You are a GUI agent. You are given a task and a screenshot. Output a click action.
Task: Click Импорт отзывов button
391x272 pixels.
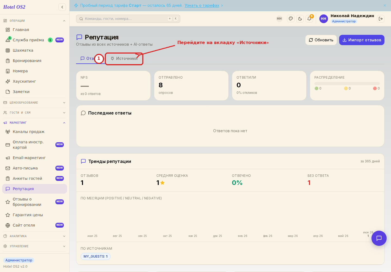(362, 40)
